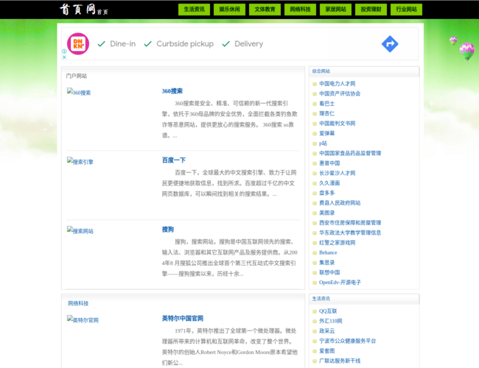This screenshot has height=368, width=479.
Task: Click the bullet icon beside 爱套图
Action: [315, 351]
